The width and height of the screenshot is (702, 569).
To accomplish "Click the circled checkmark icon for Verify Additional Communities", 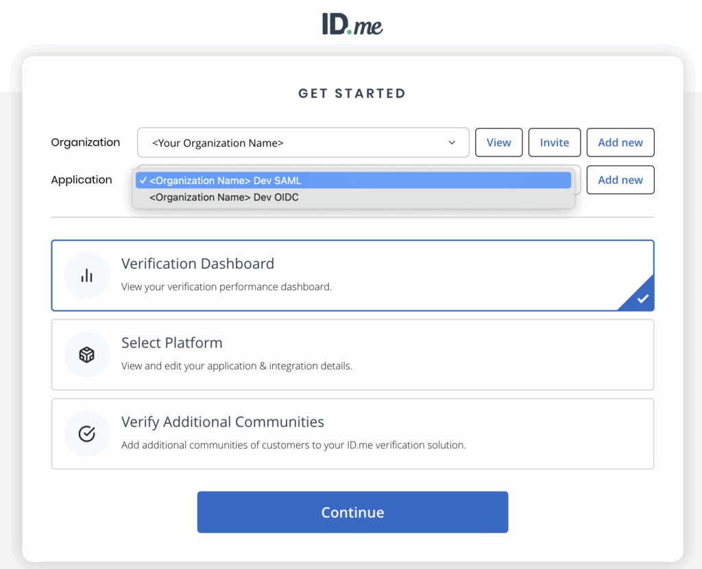I will pos(87,434).
